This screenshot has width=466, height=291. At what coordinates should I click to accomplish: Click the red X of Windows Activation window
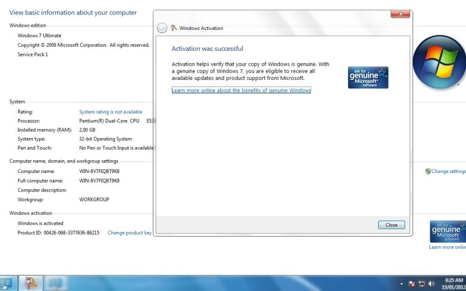[400, 14]
